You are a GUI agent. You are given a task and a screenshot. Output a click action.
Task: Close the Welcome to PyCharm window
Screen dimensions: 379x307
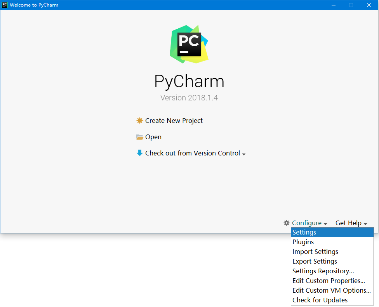point(369,5)
